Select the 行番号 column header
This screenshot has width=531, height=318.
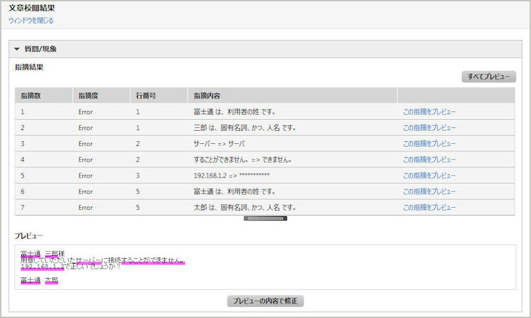point(146,96)
